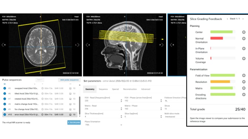Click Add pulse sequence button

point(69,80)
